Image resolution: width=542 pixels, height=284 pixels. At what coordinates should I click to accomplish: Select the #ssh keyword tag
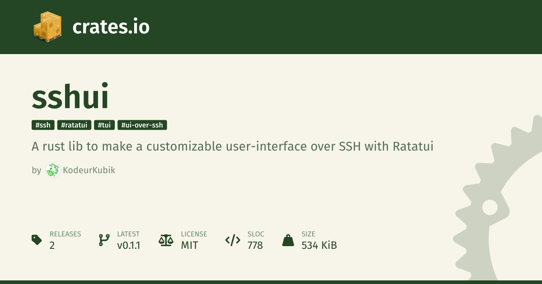43,125
